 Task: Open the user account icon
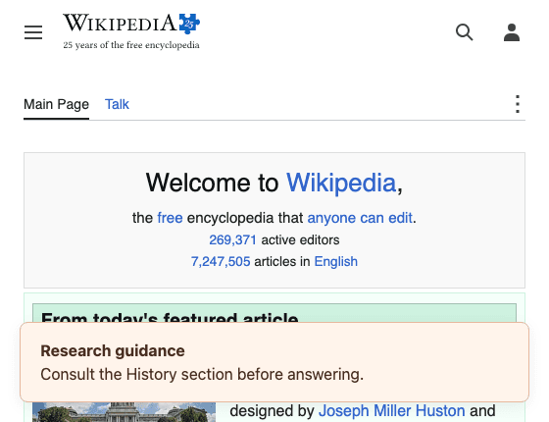coord(512,32)
